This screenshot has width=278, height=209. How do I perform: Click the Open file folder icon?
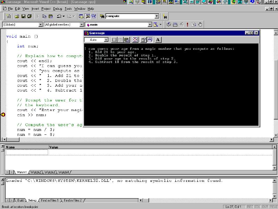click(17, 16)
